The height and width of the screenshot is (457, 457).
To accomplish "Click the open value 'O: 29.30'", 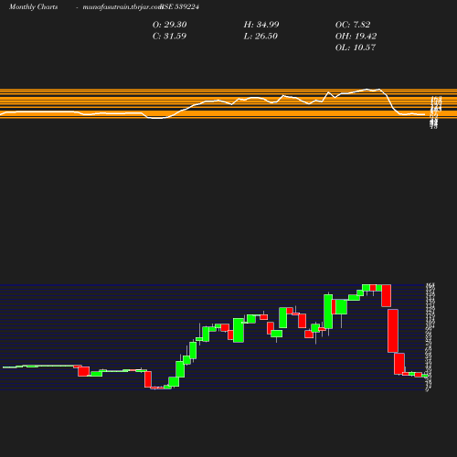I will click(x=169, y=25).
